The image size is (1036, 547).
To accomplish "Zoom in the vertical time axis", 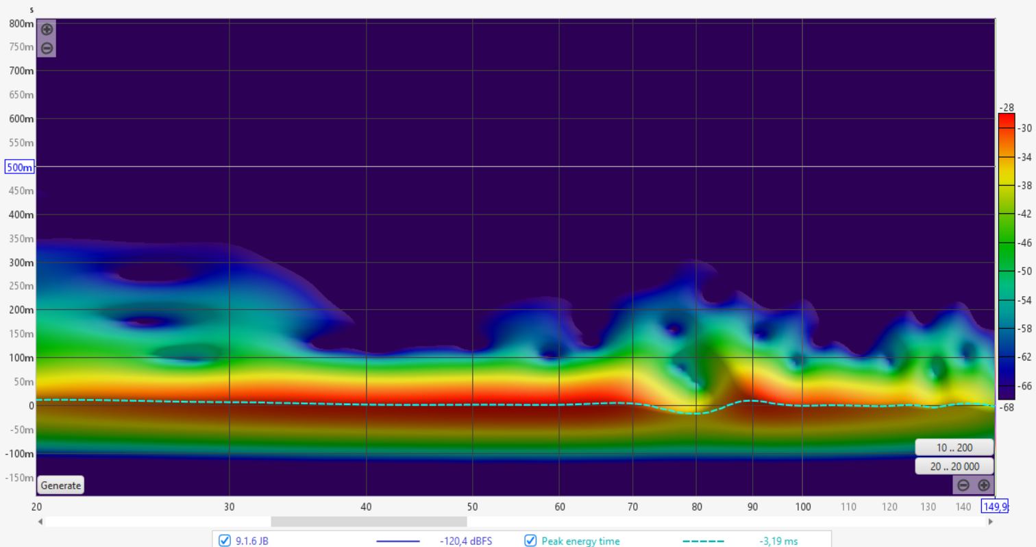I will pos(47,29).
